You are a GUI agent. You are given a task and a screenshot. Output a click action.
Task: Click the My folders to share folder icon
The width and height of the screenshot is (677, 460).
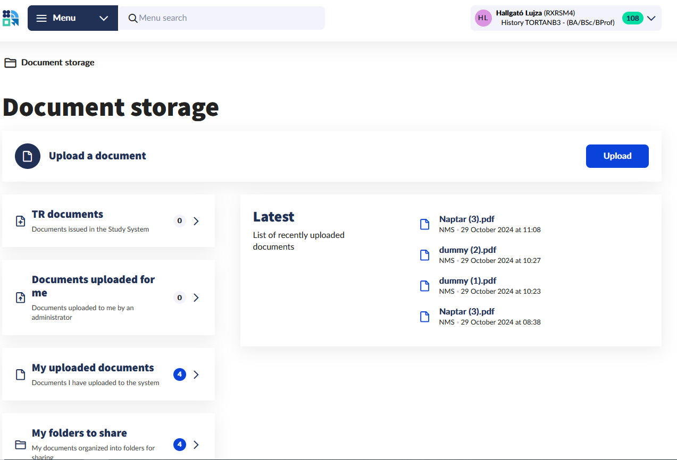click(x=21, y=445)
